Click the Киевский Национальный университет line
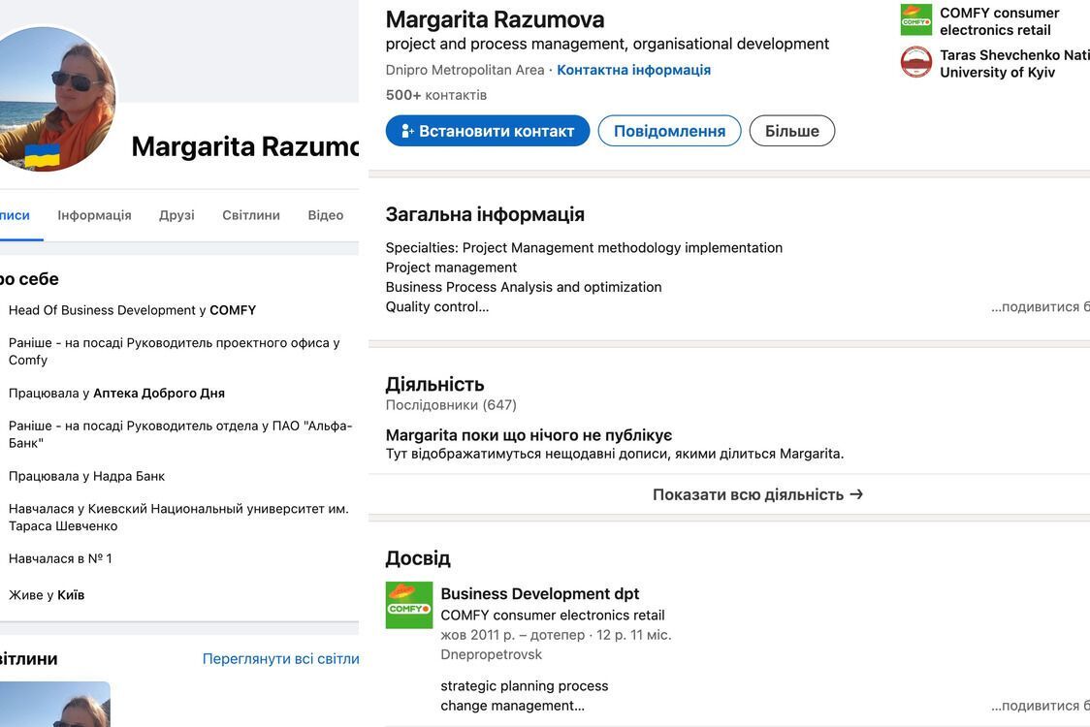The height and width of the screenshot is (727, 1090). (178, 517)
